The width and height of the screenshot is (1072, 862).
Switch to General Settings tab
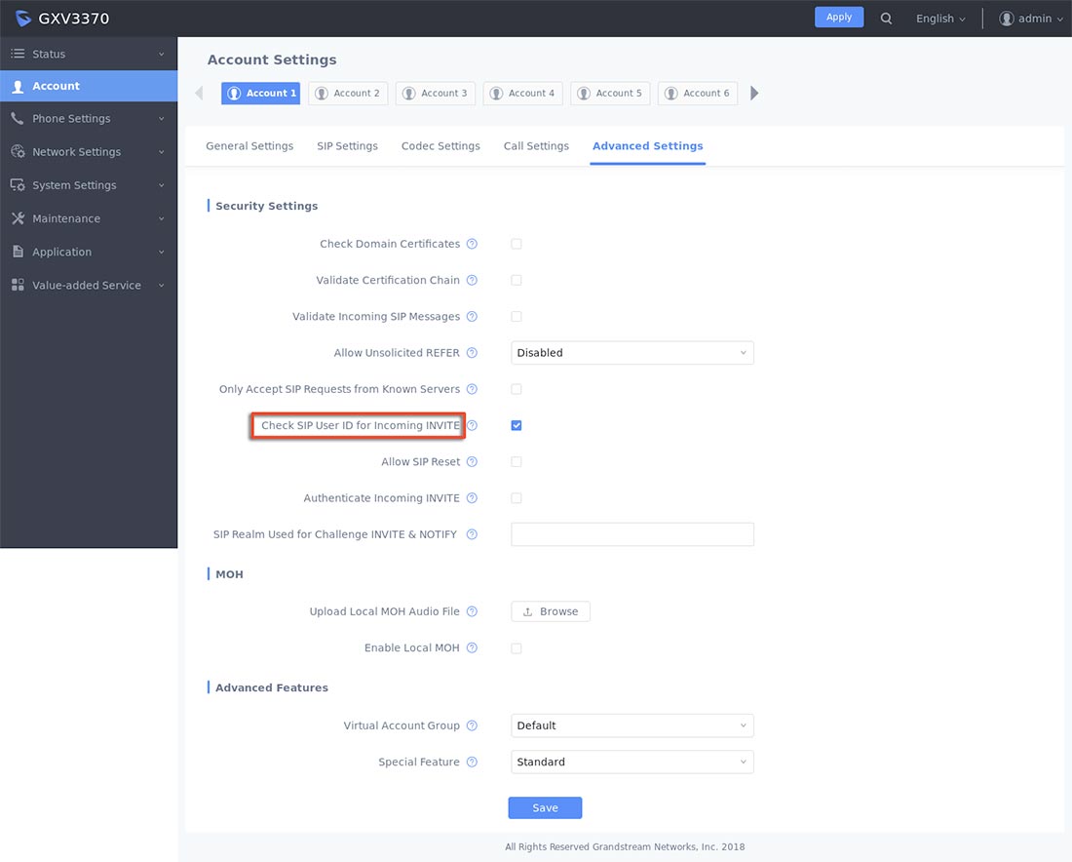click(x=249, y=145)
